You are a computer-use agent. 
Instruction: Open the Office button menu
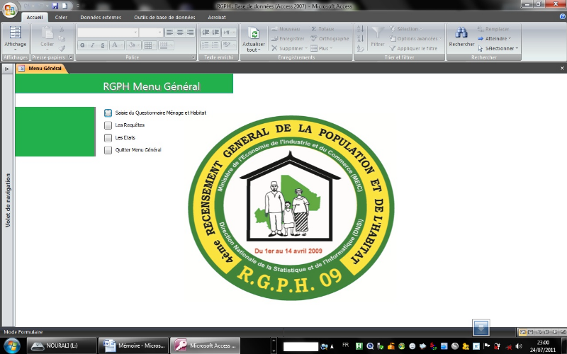9,10
